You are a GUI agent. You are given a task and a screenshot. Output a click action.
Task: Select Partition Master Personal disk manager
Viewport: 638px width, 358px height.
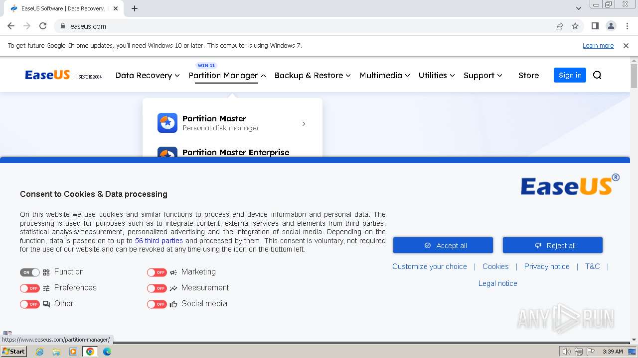coord(232,123)
